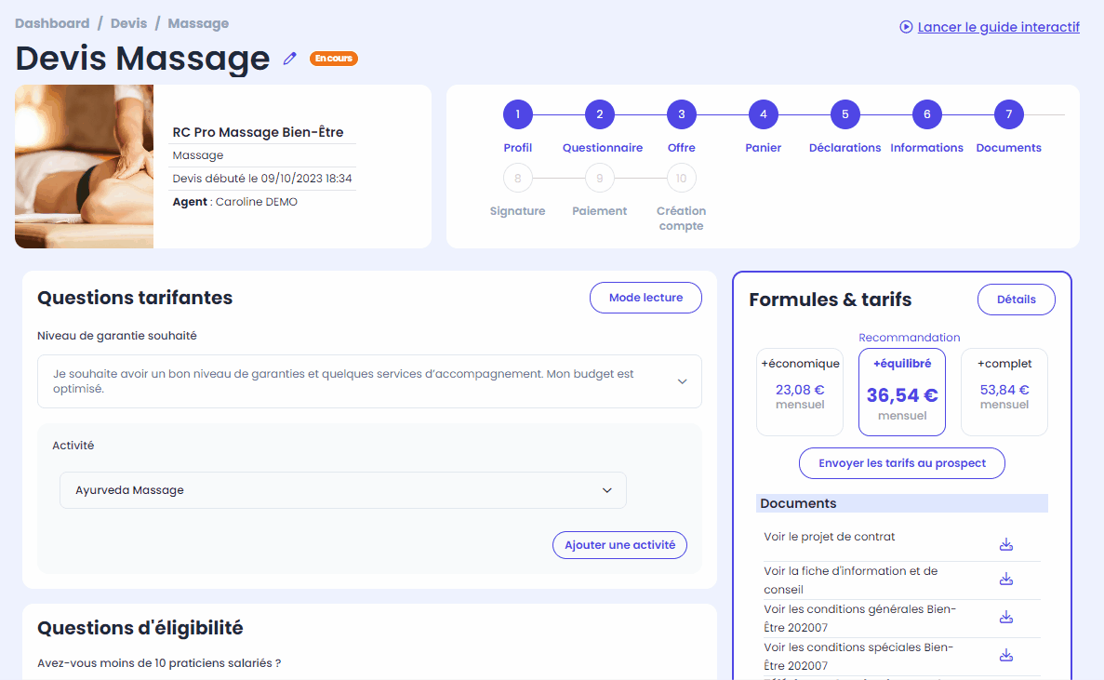Viewport: 1104px width, 680px height.
Task: Open step 7 Documents in the stepper
Action: [x=1008, y=114]
